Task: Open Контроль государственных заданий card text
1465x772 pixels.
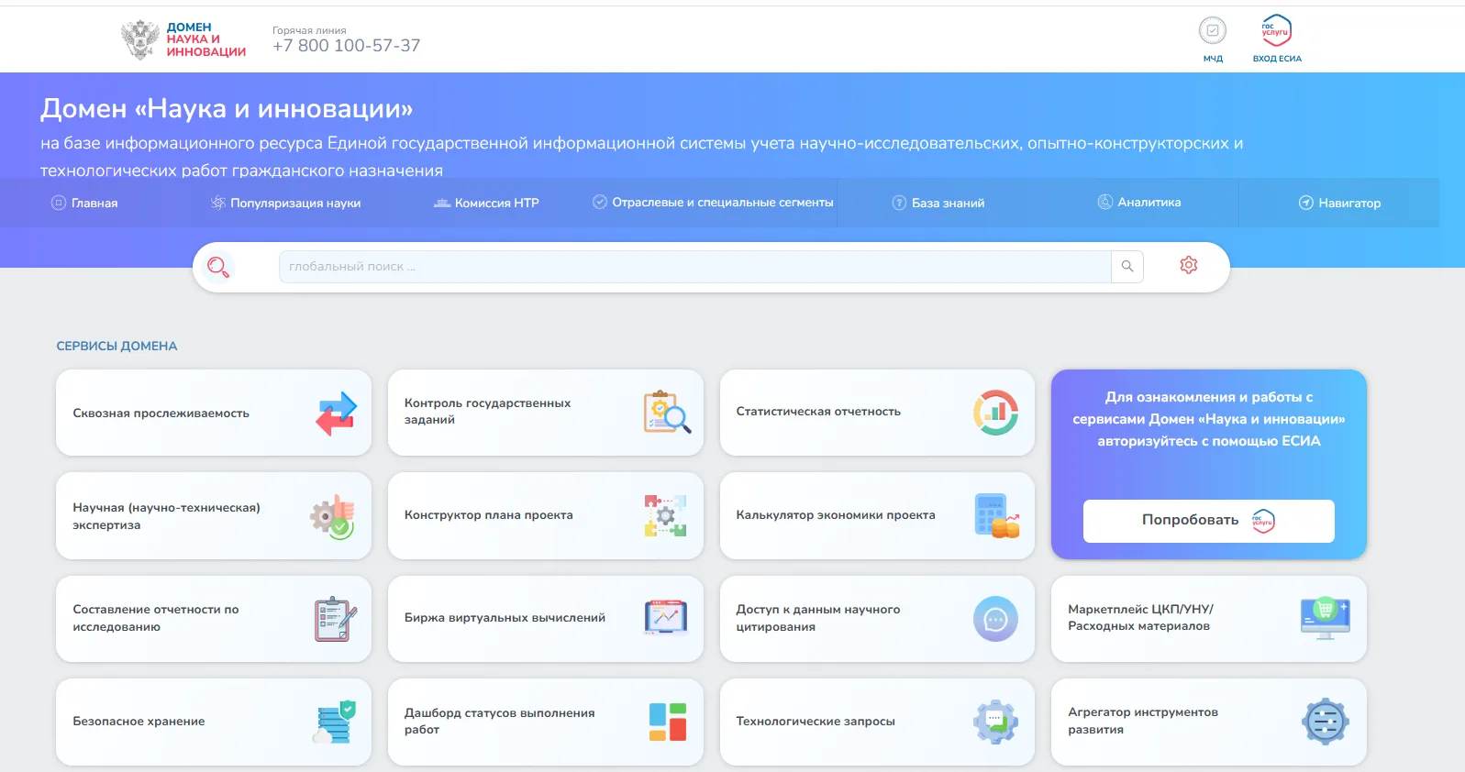Action: 487,411
